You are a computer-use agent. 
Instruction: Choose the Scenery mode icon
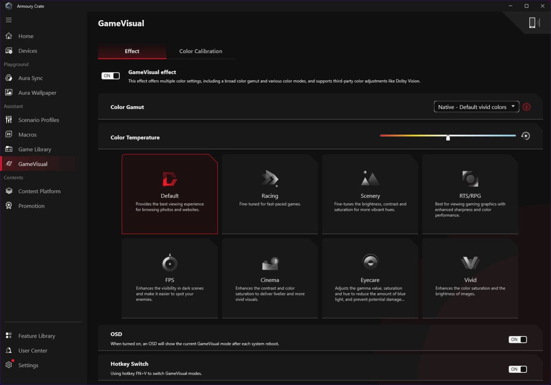click(370, 178)
